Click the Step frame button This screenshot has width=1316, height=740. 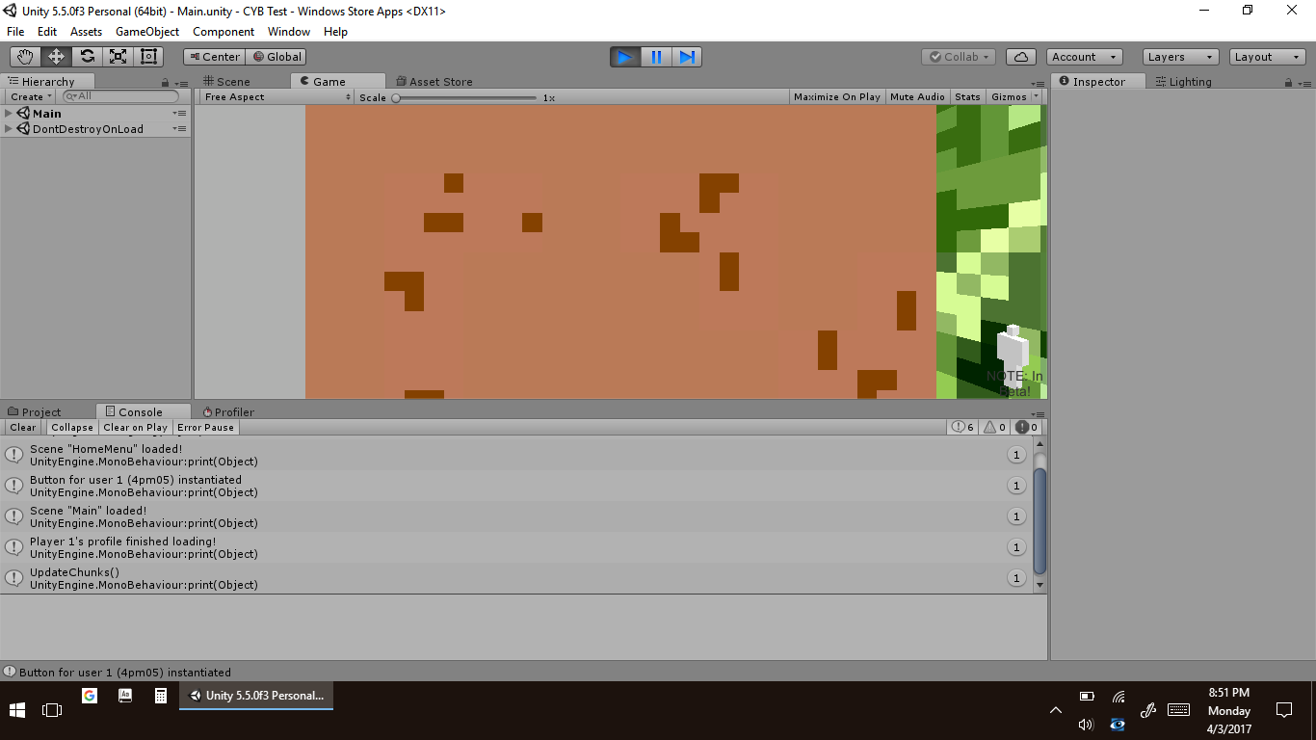tap(687, 57)
